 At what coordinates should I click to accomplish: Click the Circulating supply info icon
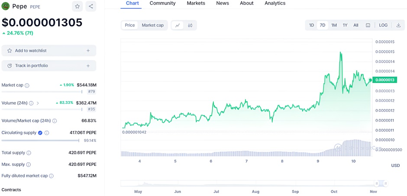pyautogui.click(x=47, y=133)
